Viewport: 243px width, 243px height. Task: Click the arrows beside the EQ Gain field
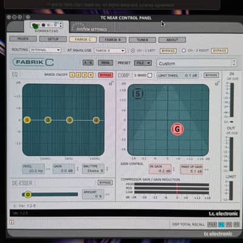coord(77,169)
